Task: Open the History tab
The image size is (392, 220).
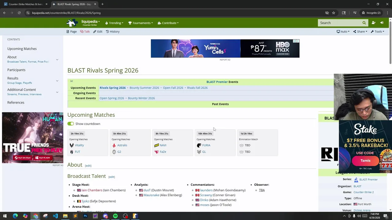Action: click(x=113, y=31)
